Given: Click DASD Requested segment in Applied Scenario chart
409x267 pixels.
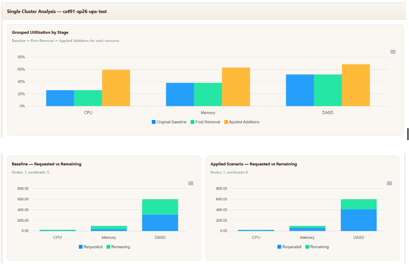Looking at the screenshot, I should (x=359, y=220).
